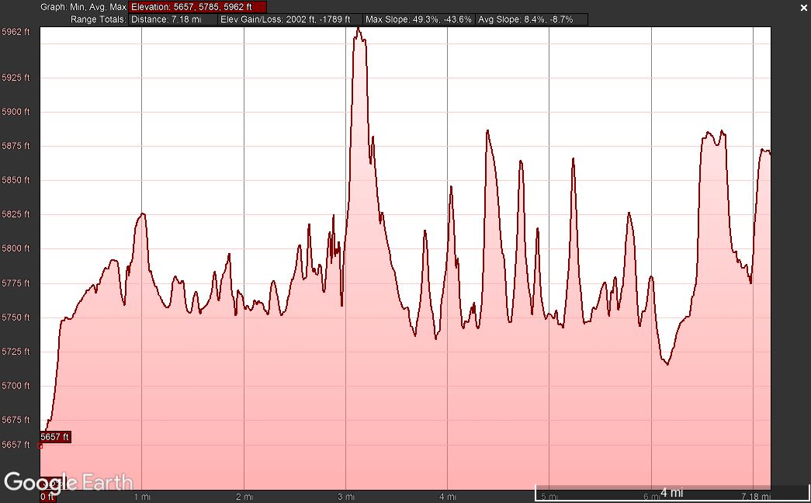Click the Elevation min/avg/max readout

click(x=197, y=7)
